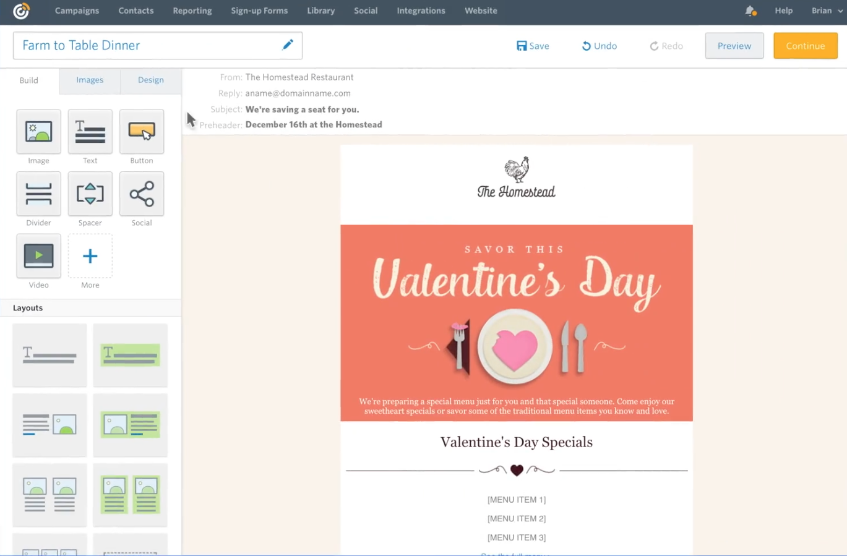Edit the reply address aname@domainname.com
The width and height of the screenshot is (847, 556).
pyautogui.click(x=298, y=93)
